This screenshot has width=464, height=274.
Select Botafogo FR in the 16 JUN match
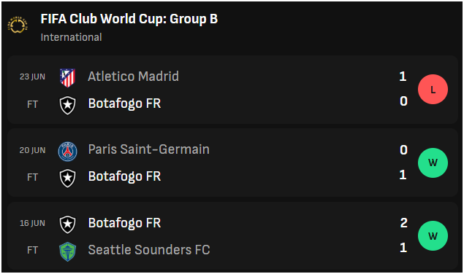(x=124, y=223)
